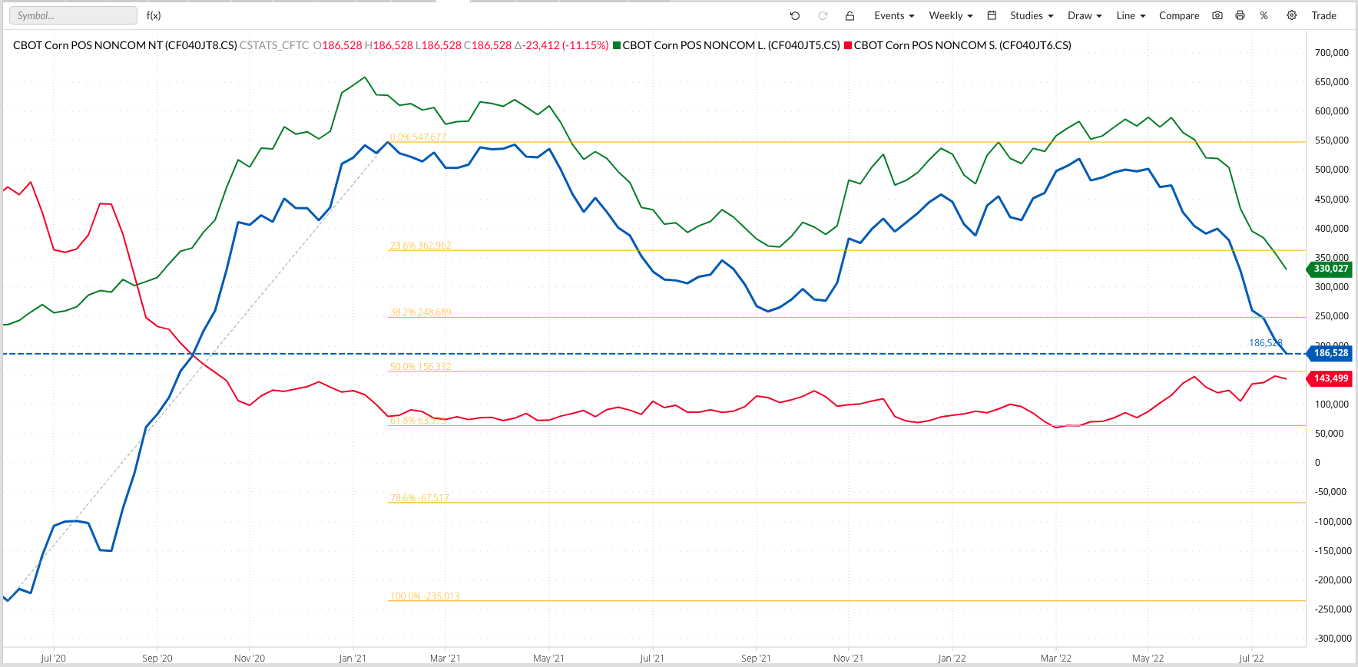Print the chart using printer icon
The image size is (1358, 667).
point(1240,15)
